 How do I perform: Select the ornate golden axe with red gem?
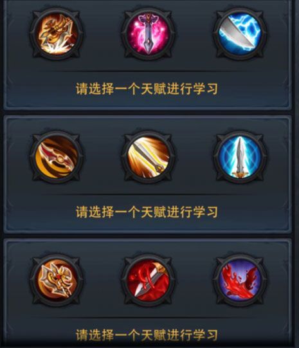[x=57, y=280]
